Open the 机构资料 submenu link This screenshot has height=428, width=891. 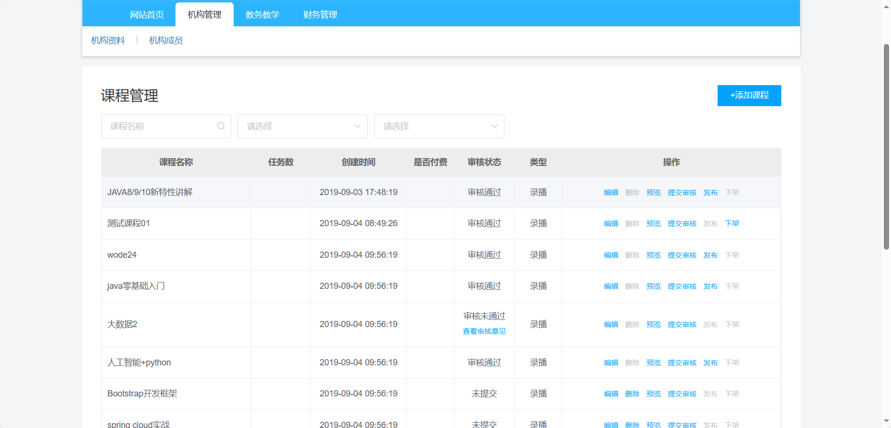tap(108, 41)
